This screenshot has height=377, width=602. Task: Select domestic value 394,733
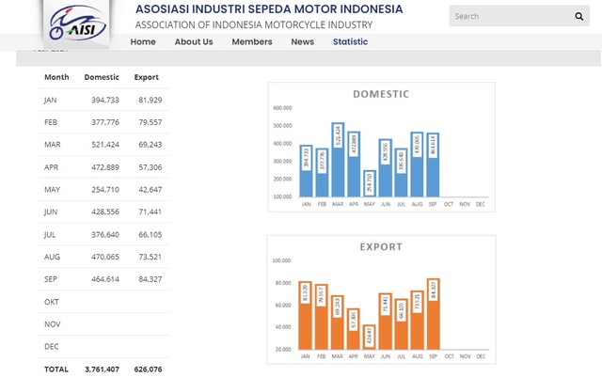[x=105, y=101]
